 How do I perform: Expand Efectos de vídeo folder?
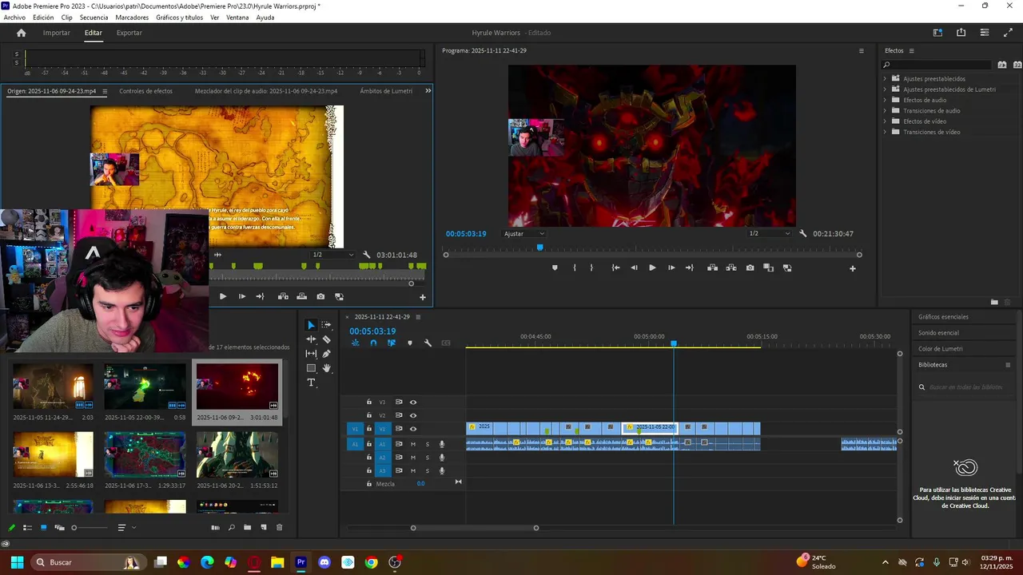point(885,121)
